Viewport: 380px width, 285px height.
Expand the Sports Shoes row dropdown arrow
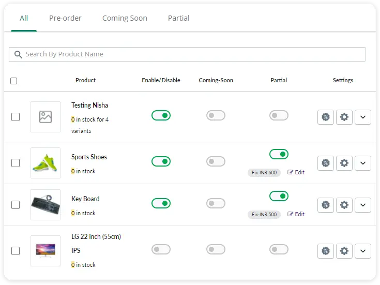coord(363,163)
